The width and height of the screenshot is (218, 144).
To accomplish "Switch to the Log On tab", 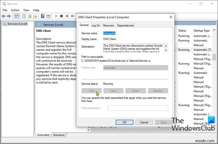I will 96,26.
